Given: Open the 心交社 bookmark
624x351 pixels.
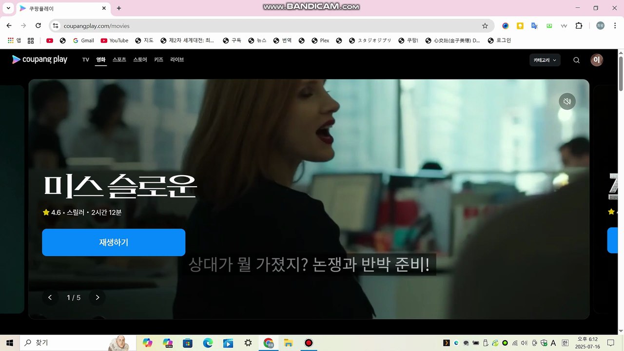Looking at the screenshot, I should click(452, 40).
